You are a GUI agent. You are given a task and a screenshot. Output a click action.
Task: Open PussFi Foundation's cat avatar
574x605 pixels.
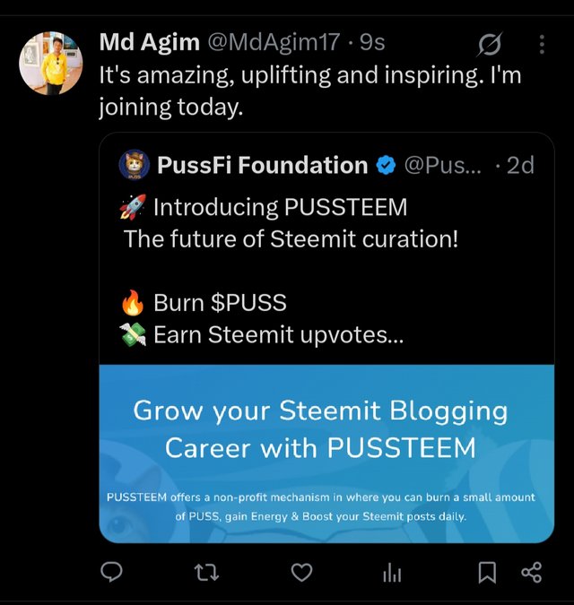click(x=134, y=165)
